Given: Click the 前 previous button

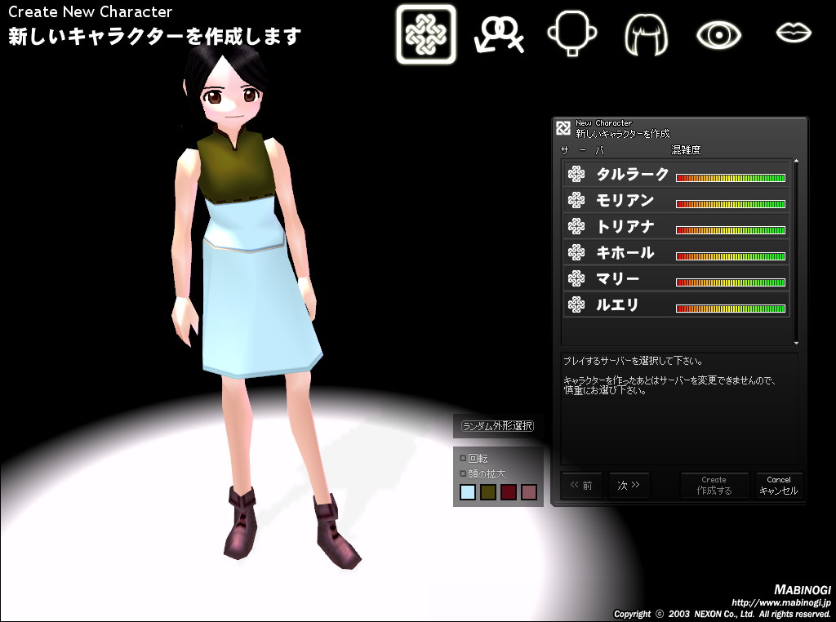Looking at the screenshot, I should click(581, 485).
